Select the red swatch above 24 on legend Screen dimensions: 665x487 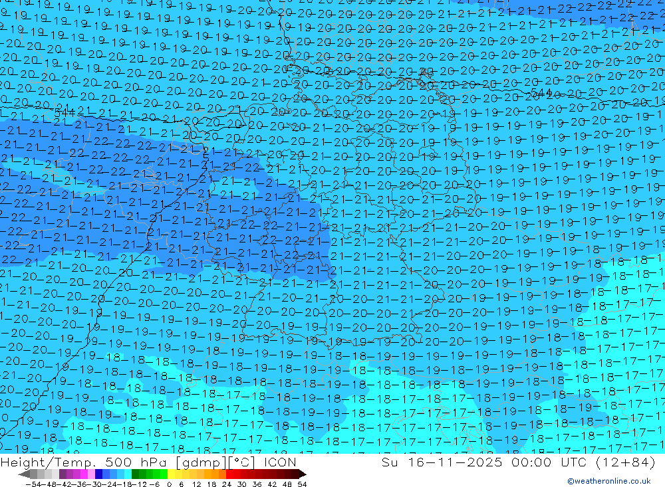click(229, 474)
